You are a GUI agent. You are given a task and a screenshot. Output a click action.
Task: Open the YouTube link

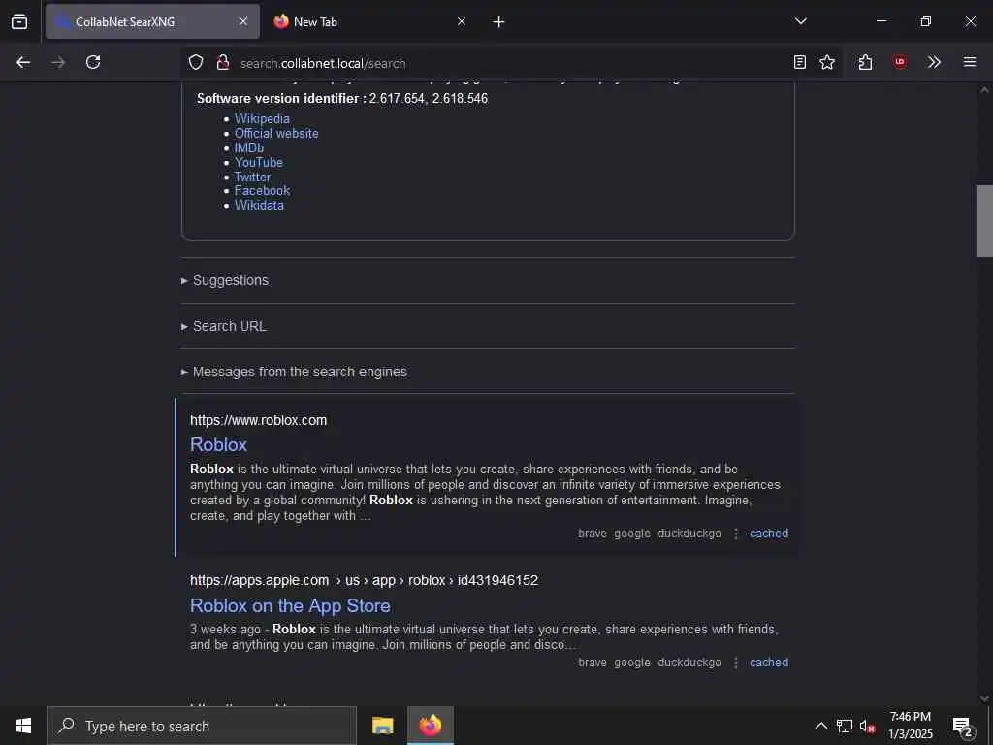point(258,162)
